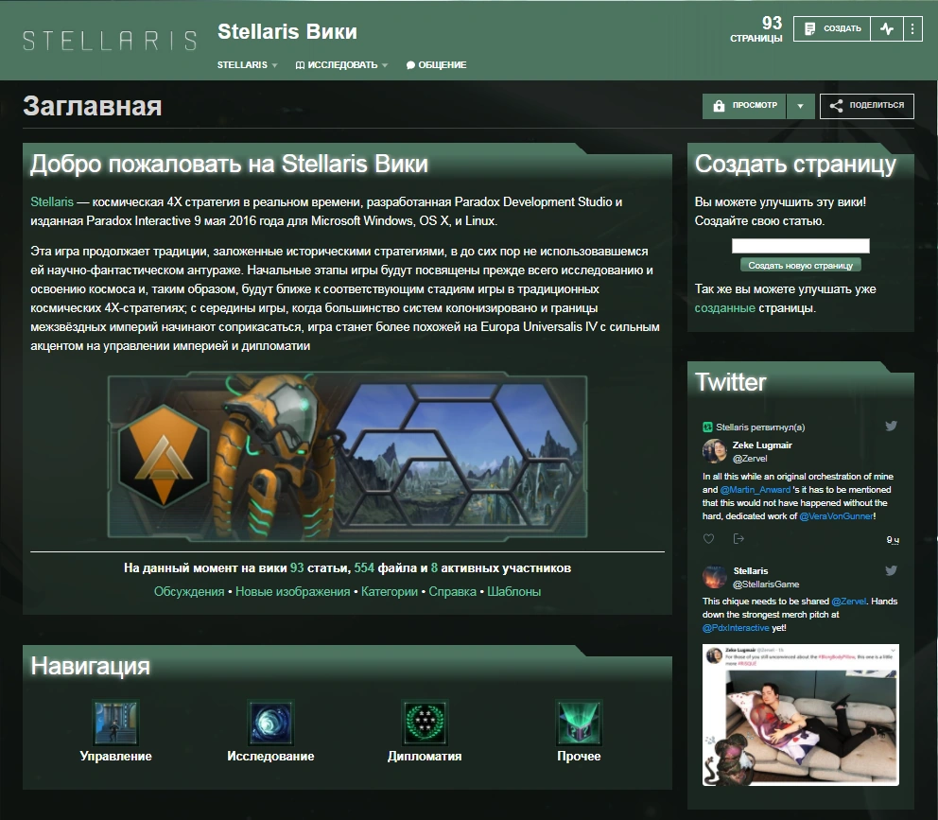Click Создать новую страницу button
The width and height of the screenshot is (938, 820).
pos(800,265)
